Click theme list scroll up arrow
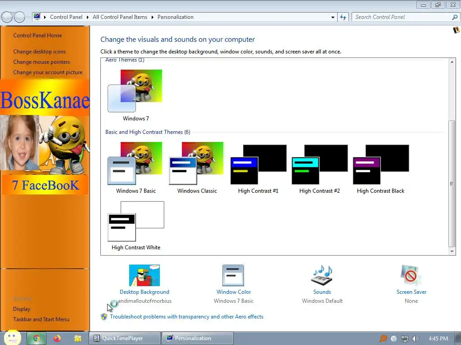Viewport: 461px width, 345px height. (452, 62)
